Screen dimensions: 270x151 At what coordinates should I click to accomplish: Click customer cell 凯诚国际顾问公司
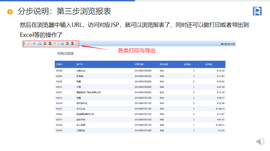click(x=85, y=114)
